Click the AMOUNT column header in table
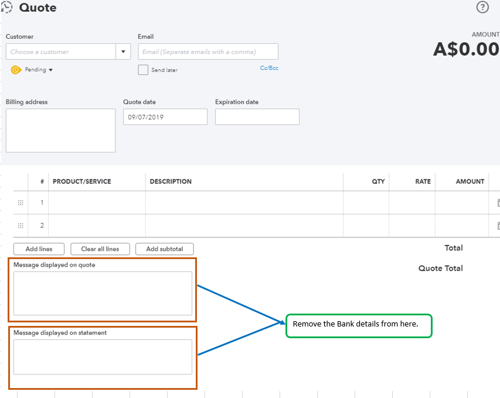This screenshot has width=500, height=398. pos(470,182)
